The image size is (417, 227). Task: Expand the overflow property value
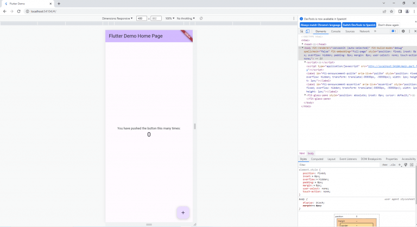click(x=317, y=179)
